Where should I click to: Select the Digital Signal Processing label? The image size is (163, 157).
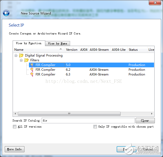44,55
